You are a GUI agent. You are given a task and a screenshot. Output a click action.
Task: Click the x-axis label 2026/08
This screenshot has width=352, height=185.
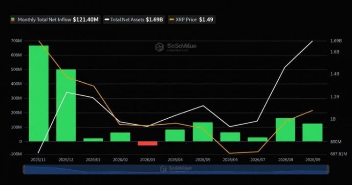pyautogui.click(x=286, y=160)
